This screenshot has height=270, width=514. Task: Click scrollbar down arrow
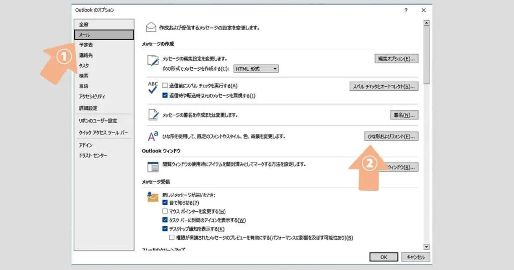(x=426, y=247)
